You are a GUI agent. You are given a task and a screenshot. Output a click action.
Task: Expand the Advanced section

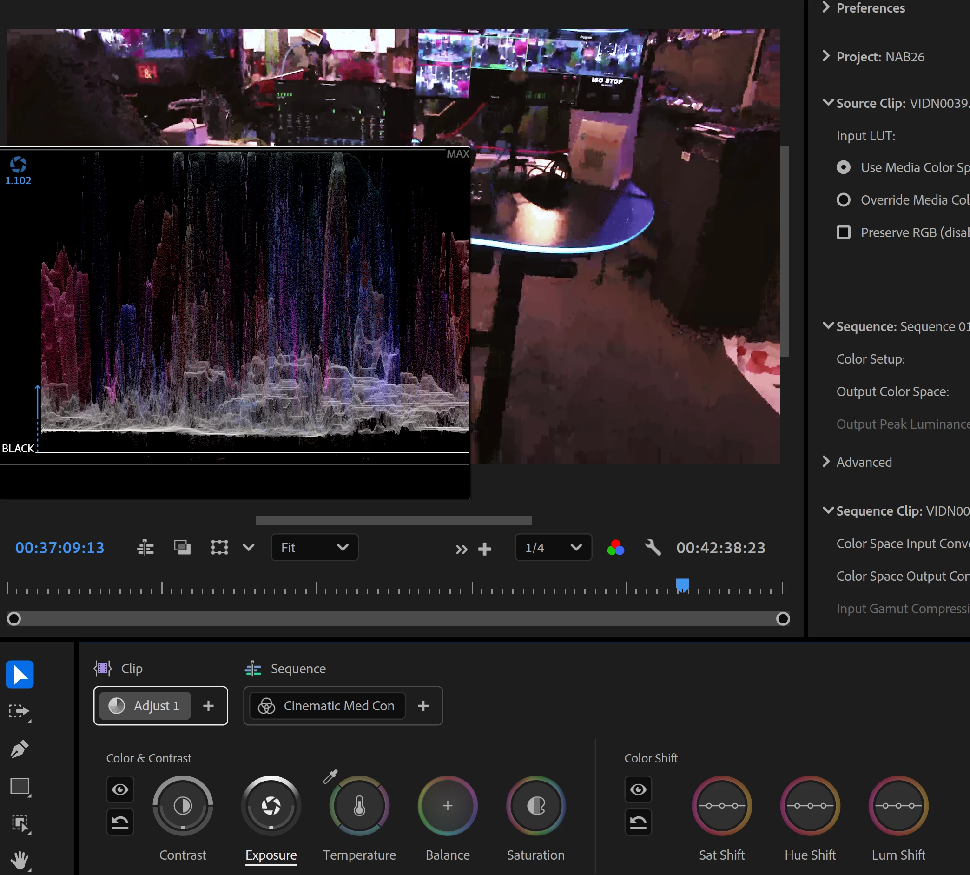863,462
